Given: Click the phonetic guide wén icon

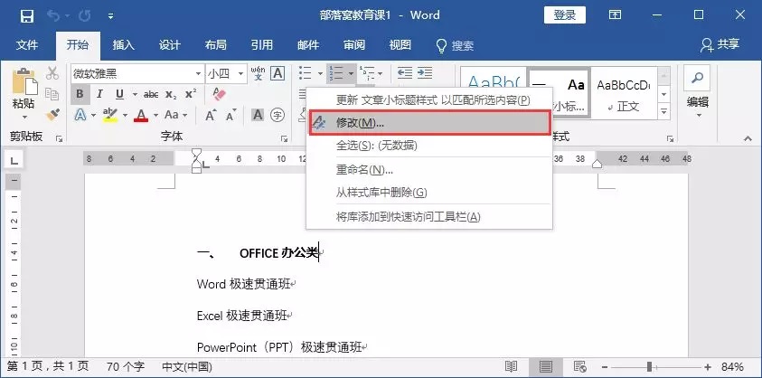Looking at the screenshot, I should [258, 73].
